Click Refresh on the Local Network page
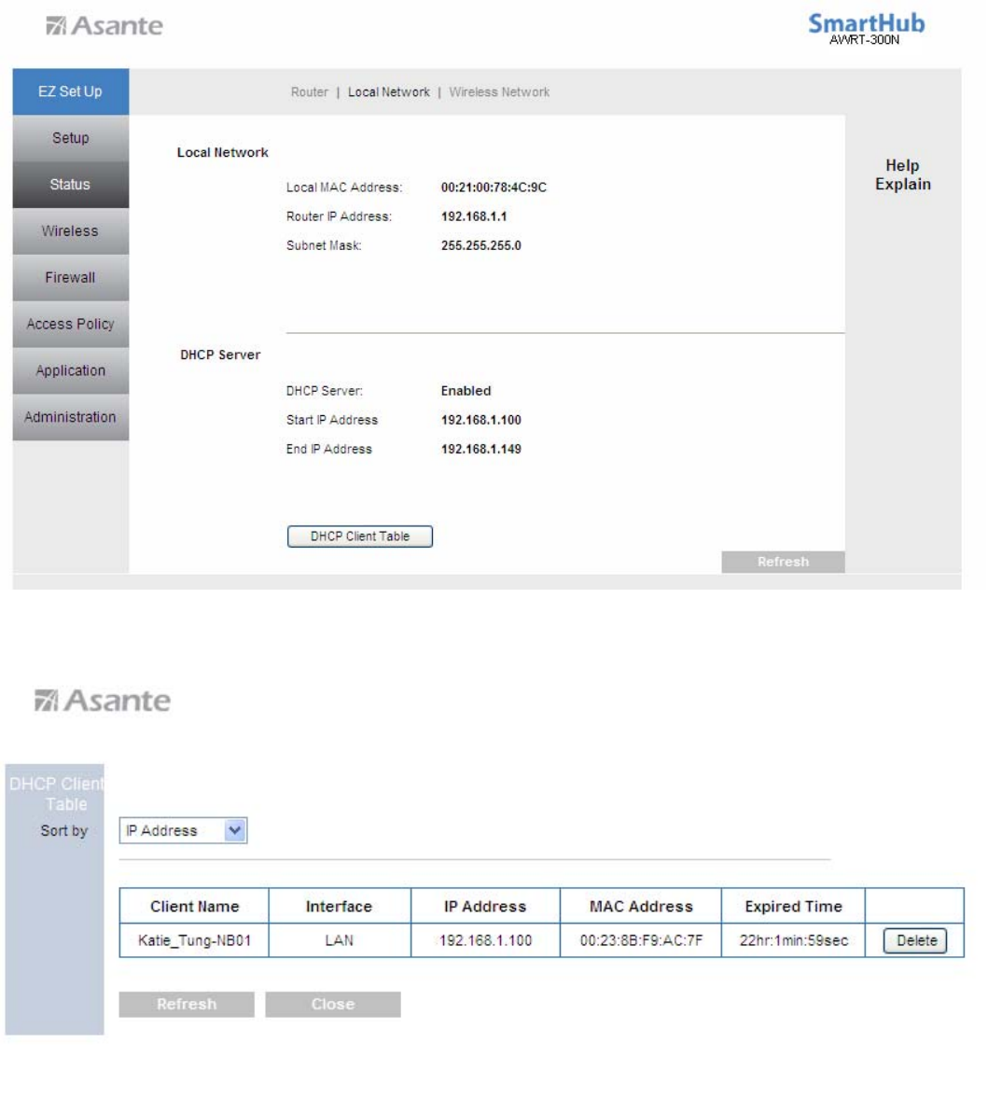Screen dimensions: 988x1099 (x=783, y=562)
